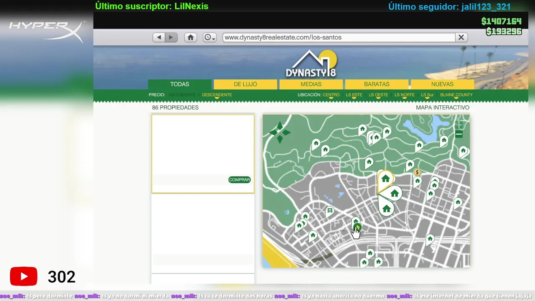Select the house marker right of the blue lake

(x=444, y=140)
